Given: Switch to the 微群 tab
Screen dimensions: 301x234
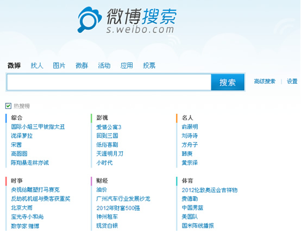Looking at the screenshot, I should click(82, 65).
